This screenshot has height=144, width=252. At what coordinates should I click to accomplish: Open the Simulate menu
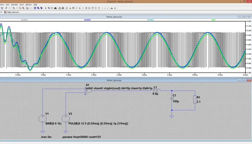(14, 4)
